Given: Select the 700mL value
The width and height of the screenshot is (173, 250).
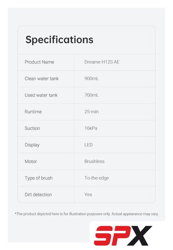Looking at the screenshot, I should [91, 95].
